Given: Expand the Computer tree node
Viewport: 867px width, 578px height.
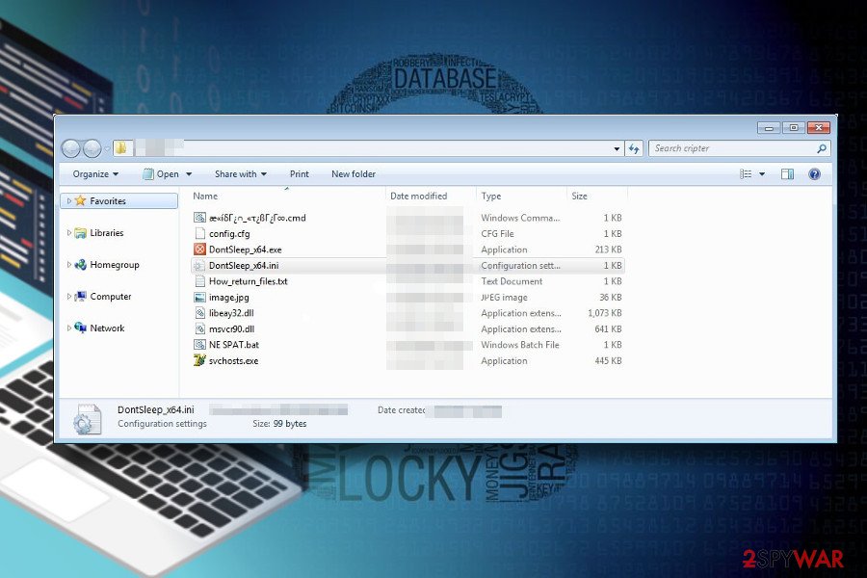Looking at the screenshot, I should click(68, 297).
